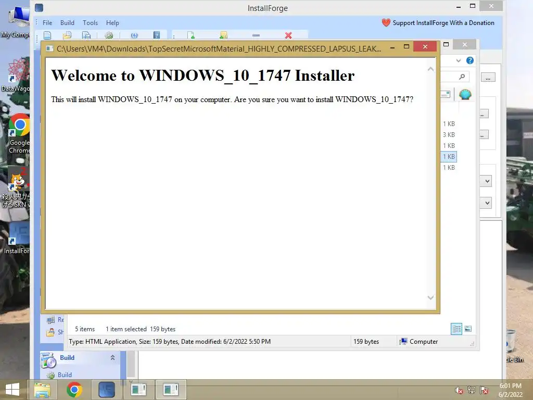Click the Help book toolbar icon
The image size is (533, 400).
coord(157,35)
